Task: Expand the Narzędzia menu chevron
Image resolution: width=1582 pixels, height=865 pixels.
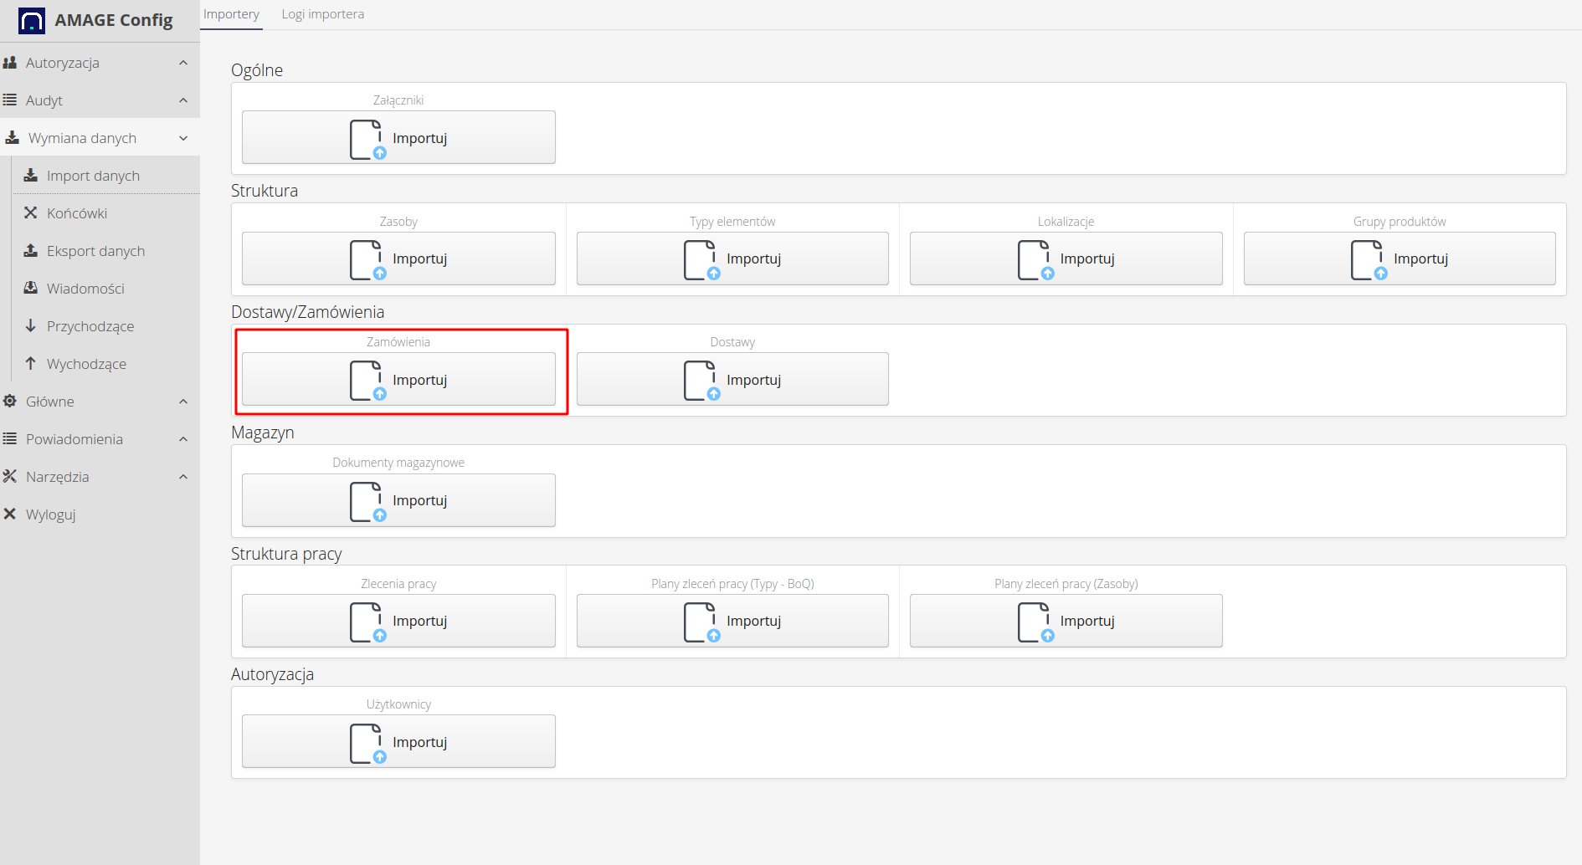Action: 183,477
